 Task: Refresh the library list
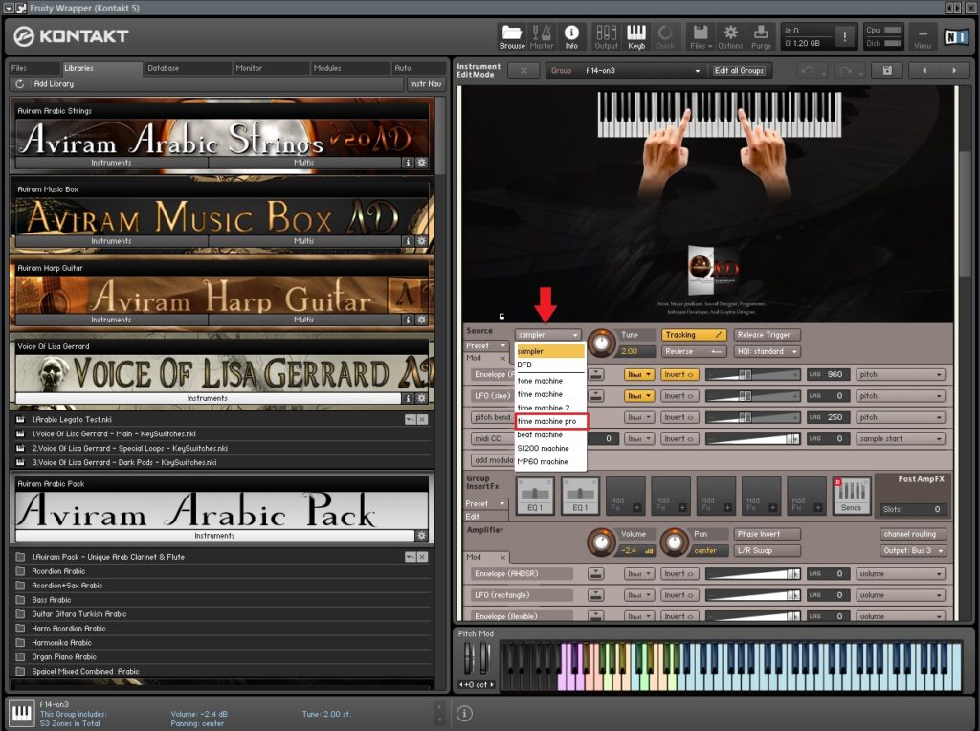[19, 84]
